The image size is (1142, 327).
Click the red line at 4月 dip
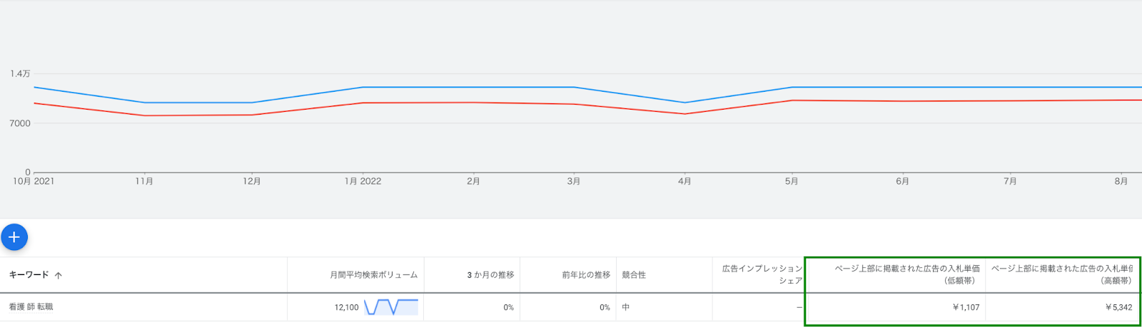tap(685, 114)
